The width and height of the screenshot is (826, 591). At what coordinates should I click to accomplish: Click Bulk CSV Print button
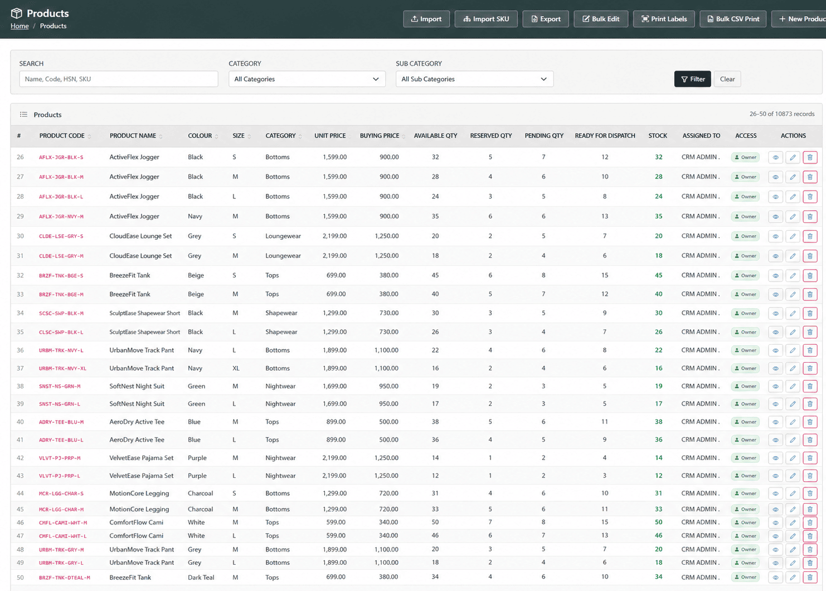[733, 19]
